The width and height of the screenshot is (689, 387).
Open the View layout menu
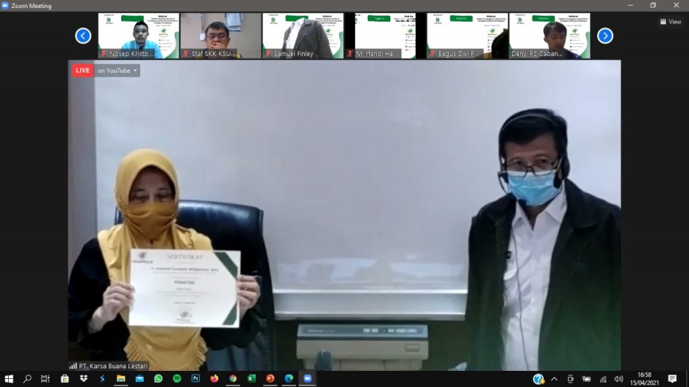click(670, 22)
